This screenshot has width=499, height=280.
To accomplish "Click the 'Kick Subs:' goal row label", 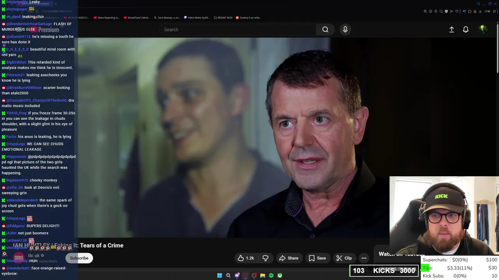I will pyautogui.click(x=434, y=276).
